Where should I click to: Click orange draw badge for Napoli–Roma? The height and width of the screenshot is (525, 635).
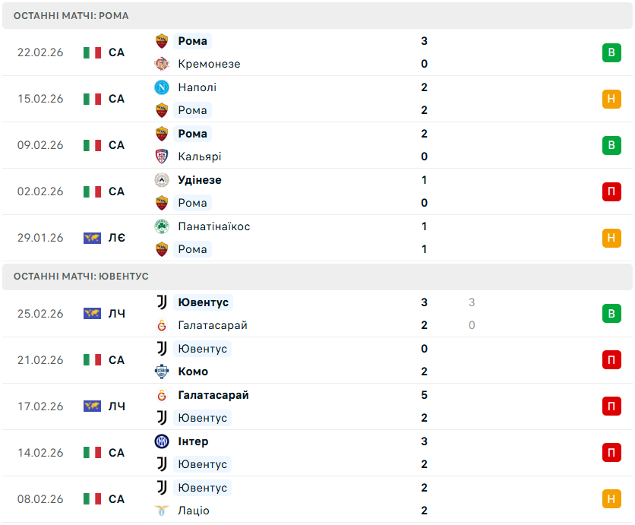point(611,99)
